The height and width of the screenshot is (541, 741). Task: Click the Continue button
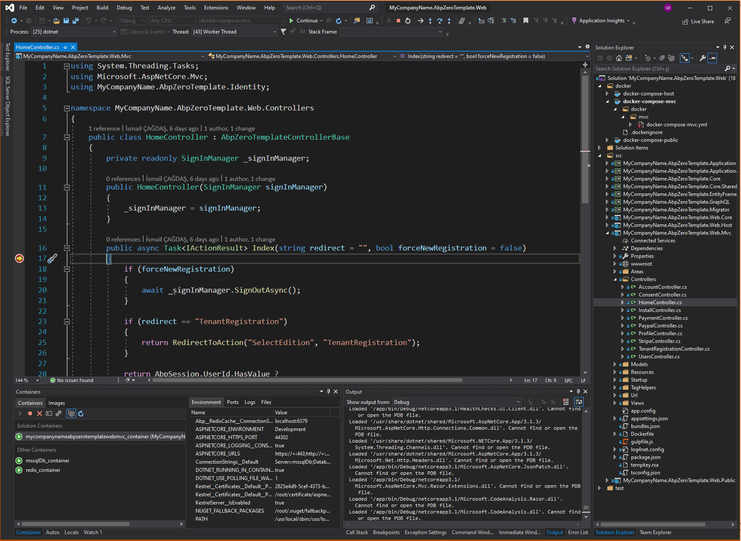pos(303,21)
